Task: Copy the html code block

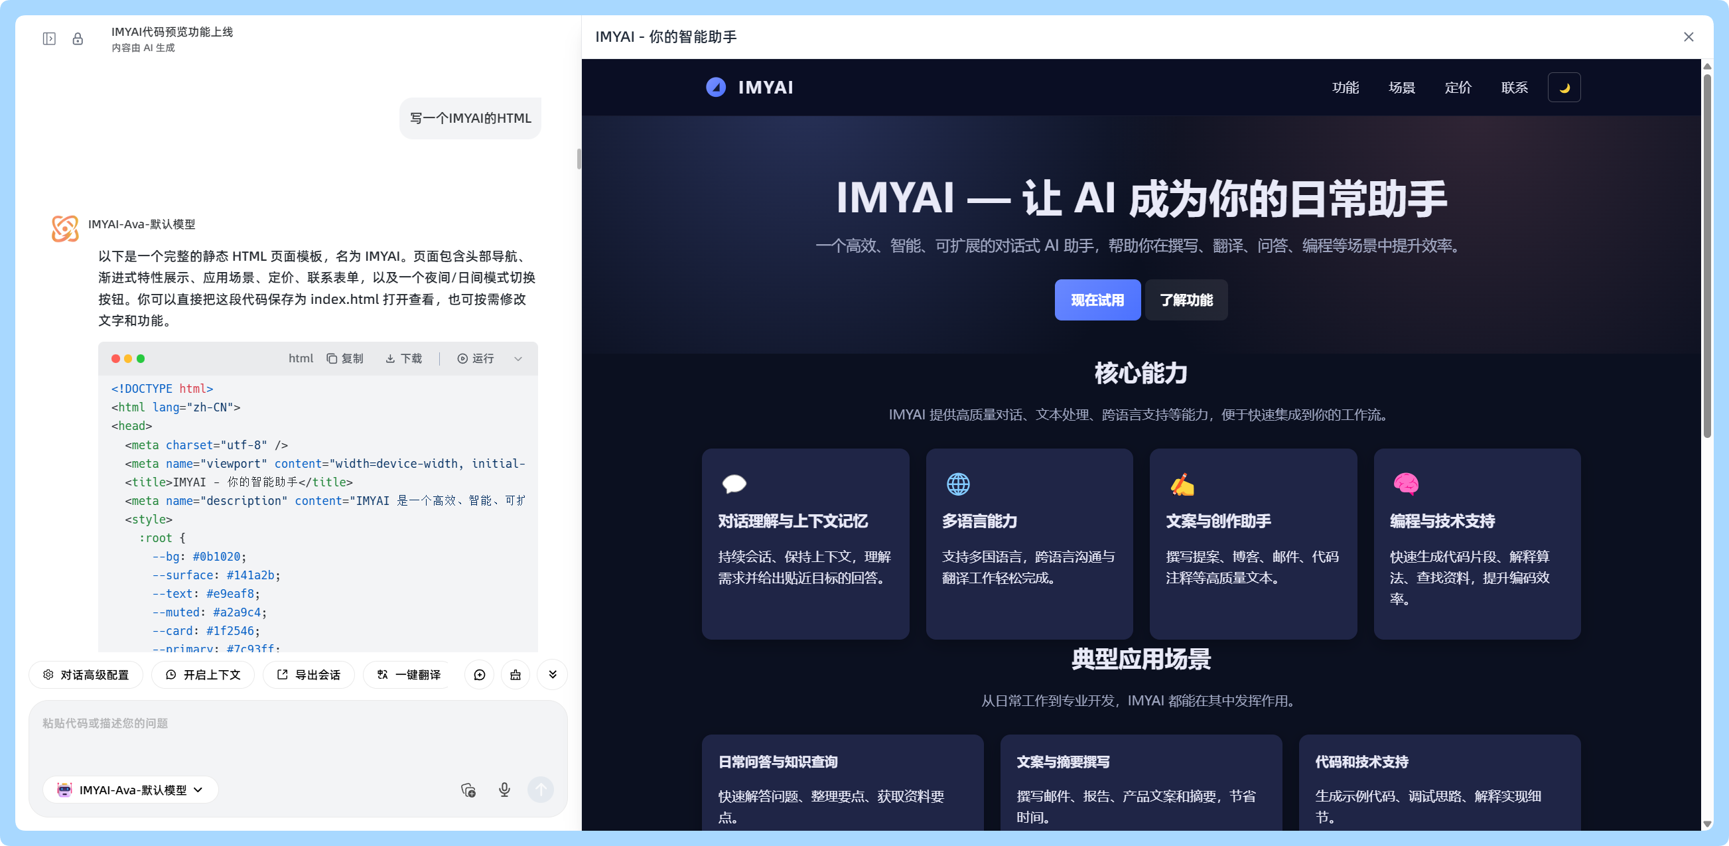Action: pos(345,358)
